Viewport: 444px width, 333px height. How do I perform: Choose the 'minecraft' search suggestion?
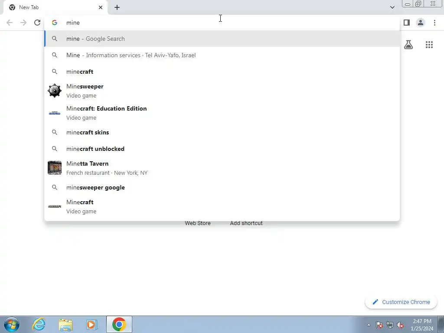[x=222, y=72]
